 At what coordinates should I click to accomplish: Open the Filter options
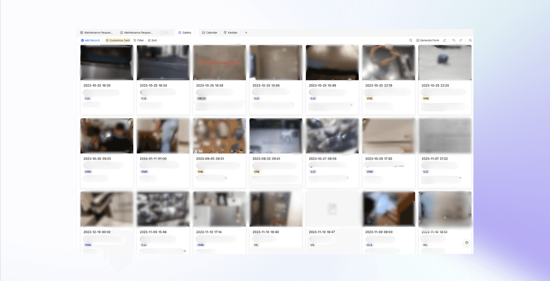(138, 40)
